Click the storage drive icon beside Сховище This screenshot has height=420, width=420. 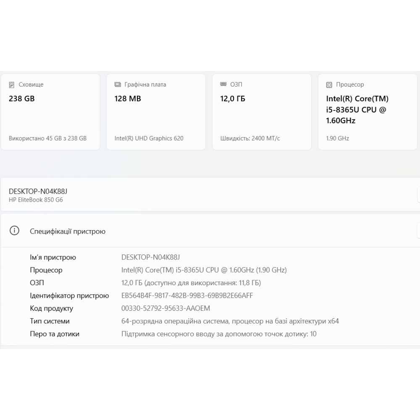12,85
